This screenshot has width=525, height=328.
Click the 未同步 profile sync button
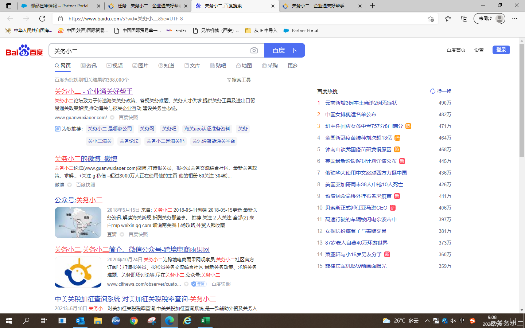coord(489,19)
